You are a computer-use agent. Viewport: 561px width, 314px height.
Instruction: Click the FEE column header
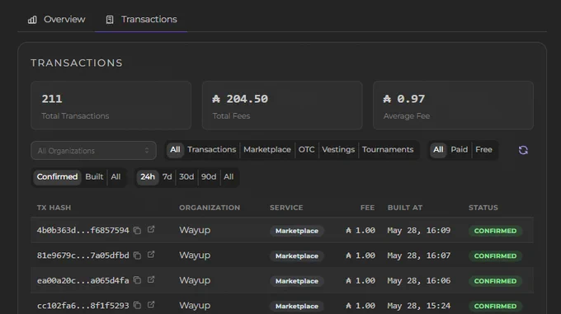[367, 208]
